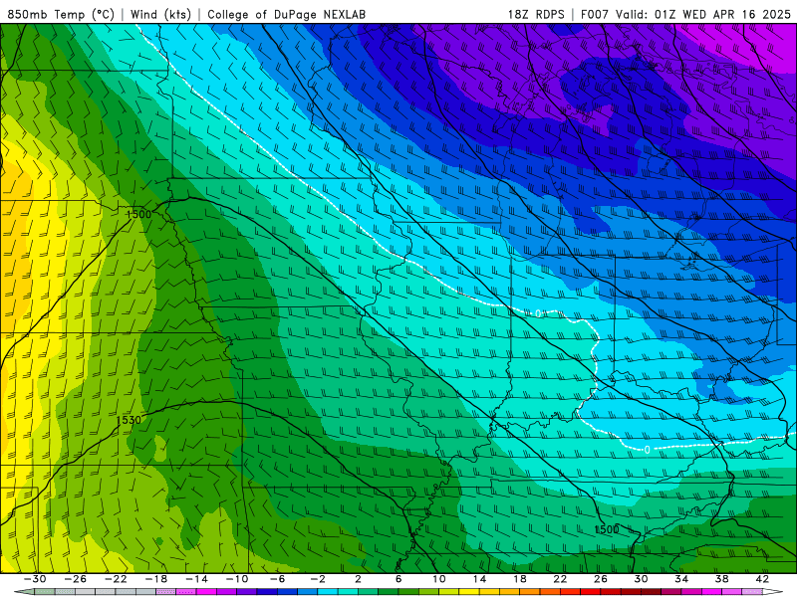
Task: Click the '-18' colorbar tick label
Action: pos(156,579)
